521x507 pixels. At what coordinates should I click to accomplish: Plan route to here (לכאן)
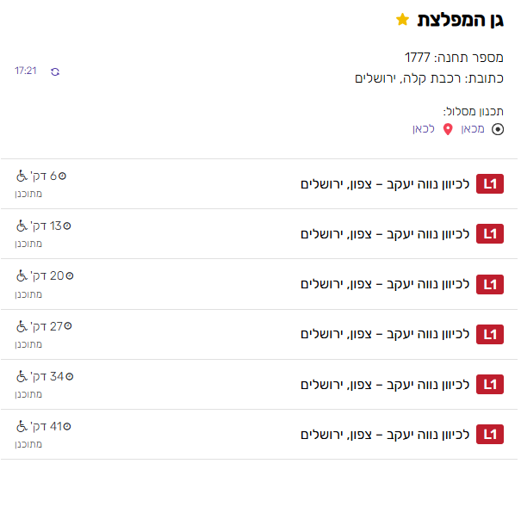tap(424, 129)
